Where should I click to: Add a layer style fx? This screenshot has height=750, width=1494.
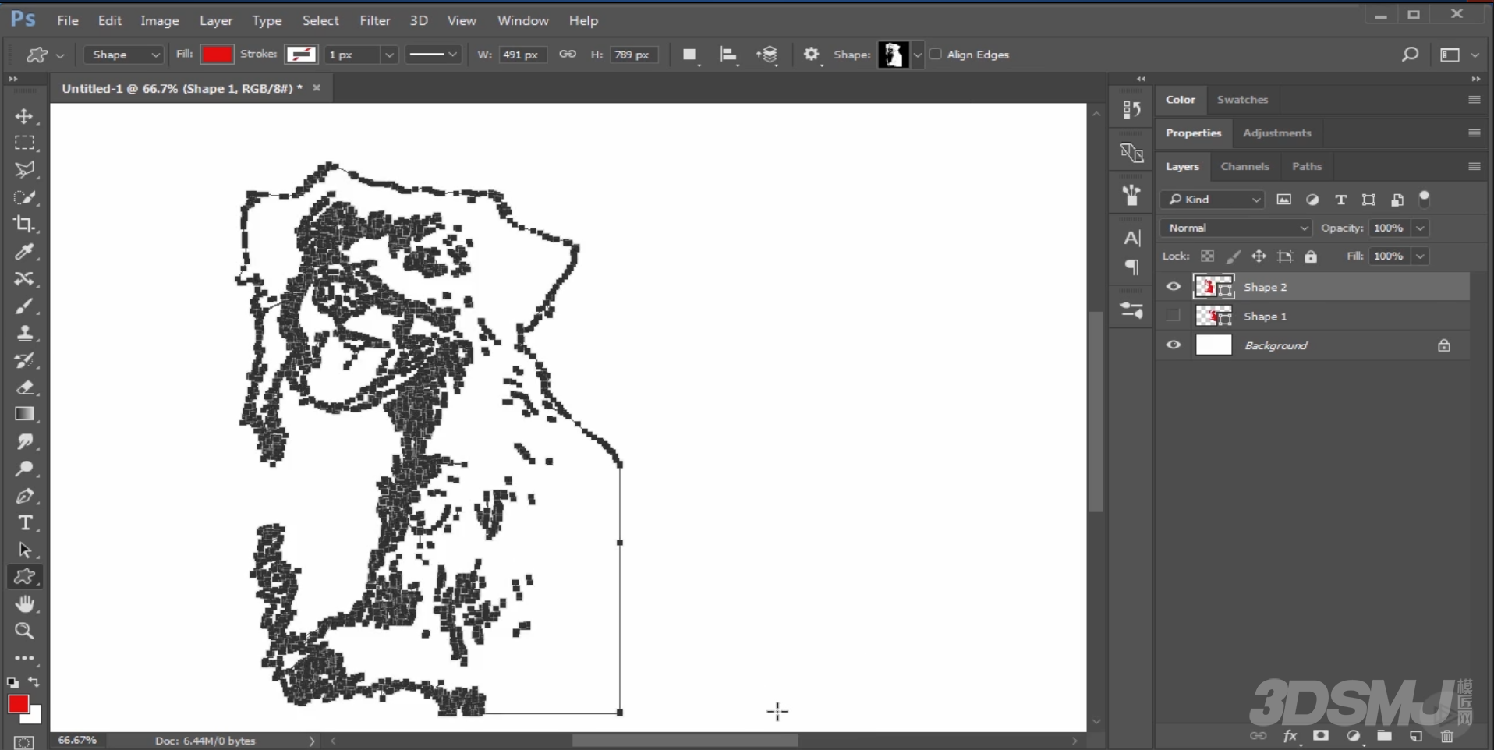1290,736
